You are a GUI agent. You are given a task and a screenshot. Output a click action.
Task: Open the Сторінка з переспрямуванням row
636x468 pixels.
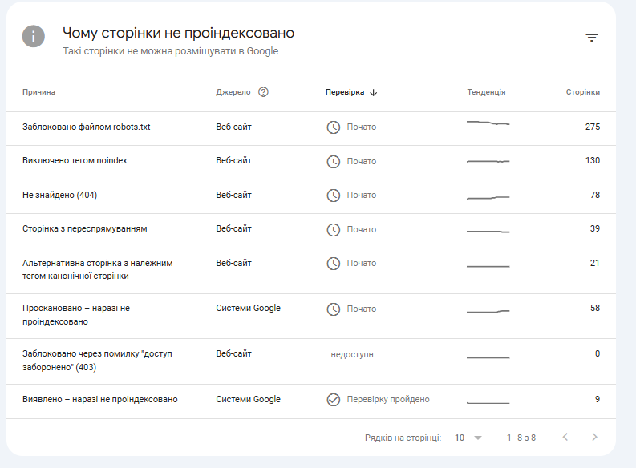84,229
